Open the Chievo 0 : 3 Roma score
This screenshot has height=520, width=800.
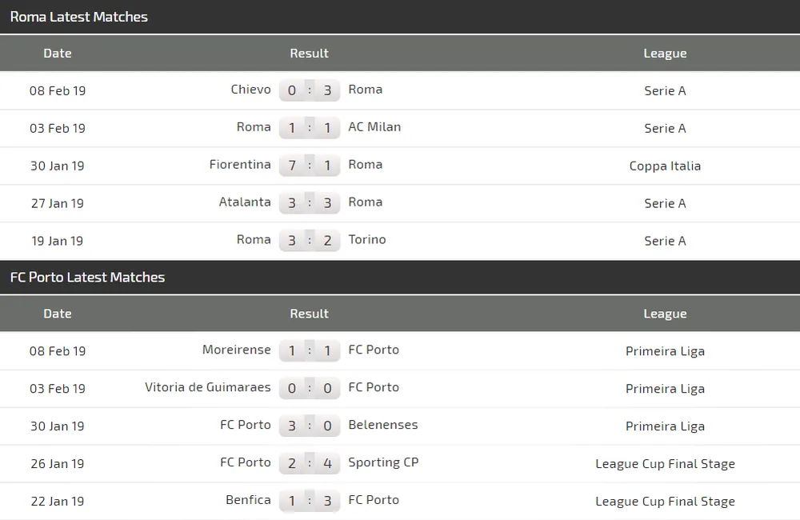tap(310, 90)
